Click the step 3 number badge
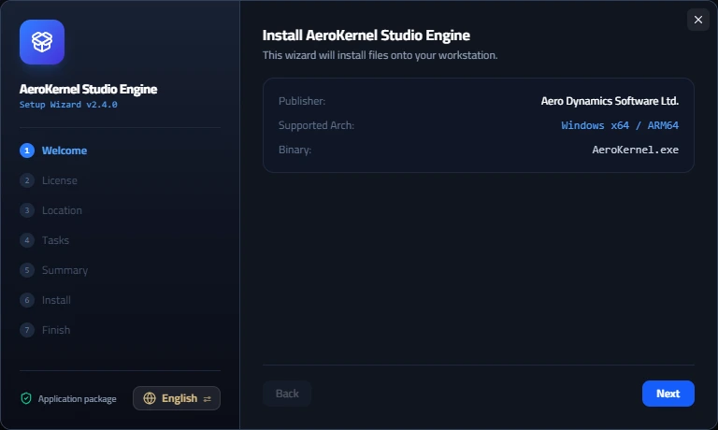The height and width of the screenshot is (430, 718). click(27, 210)
